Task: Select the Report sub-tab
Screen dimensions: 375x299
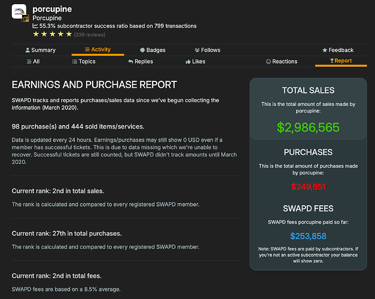Action: tap(341, 61)
